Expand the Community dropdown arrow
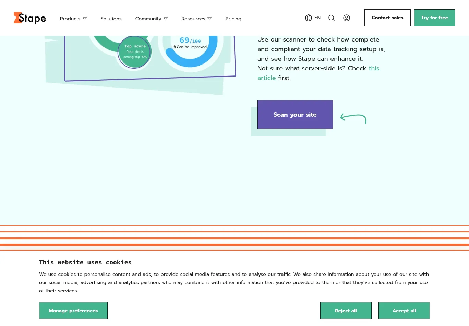The width and height of the screenshot is (469, 326). (166, 19)
